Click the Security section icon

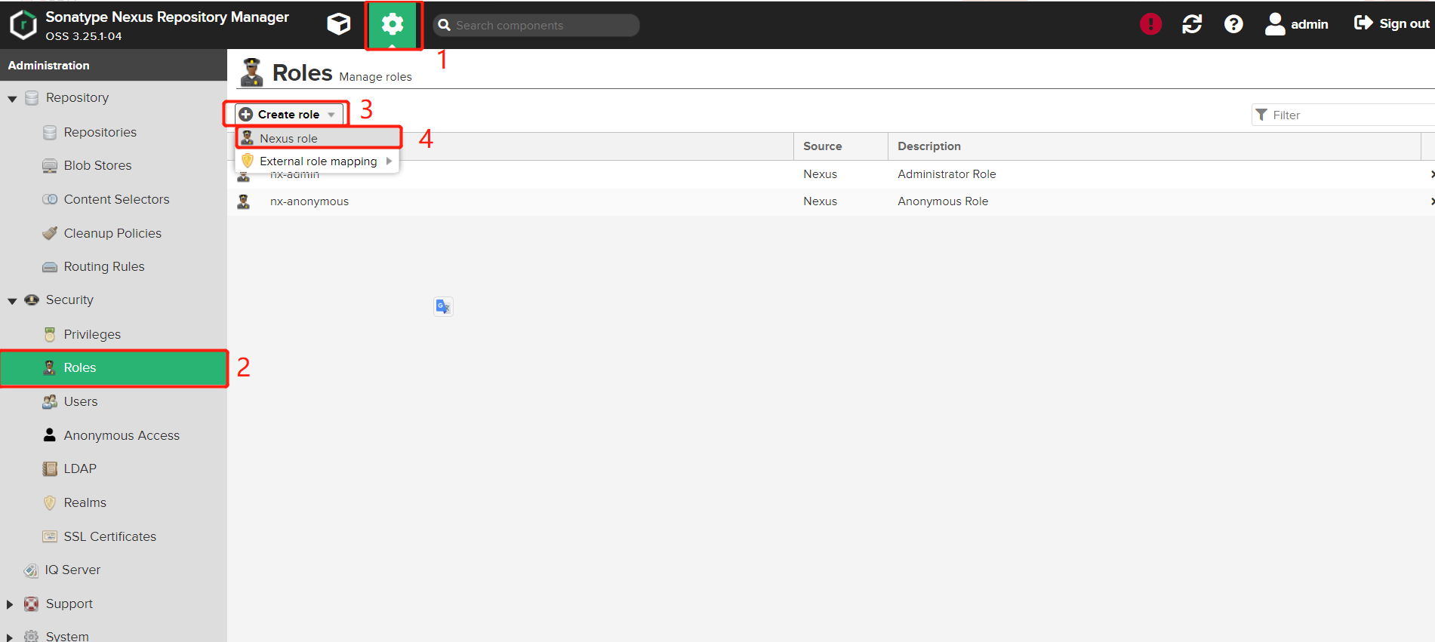tap(32, 300)
